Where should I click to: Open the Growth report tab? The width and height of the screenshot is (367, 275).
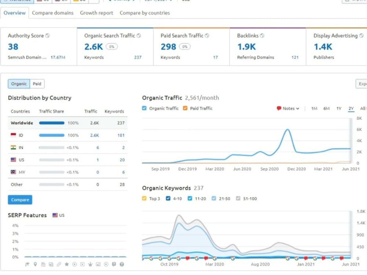click(x=97, y=13)
